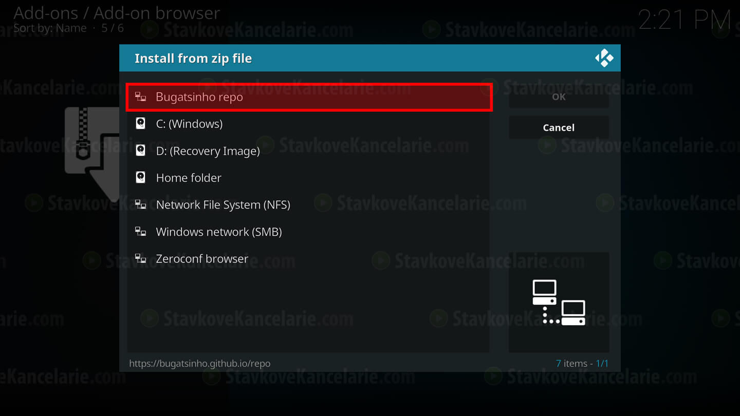Click network icon beside Network File System
Image resolution: width=740 pixels, height=416 pixels.
(x=140, y=204)
